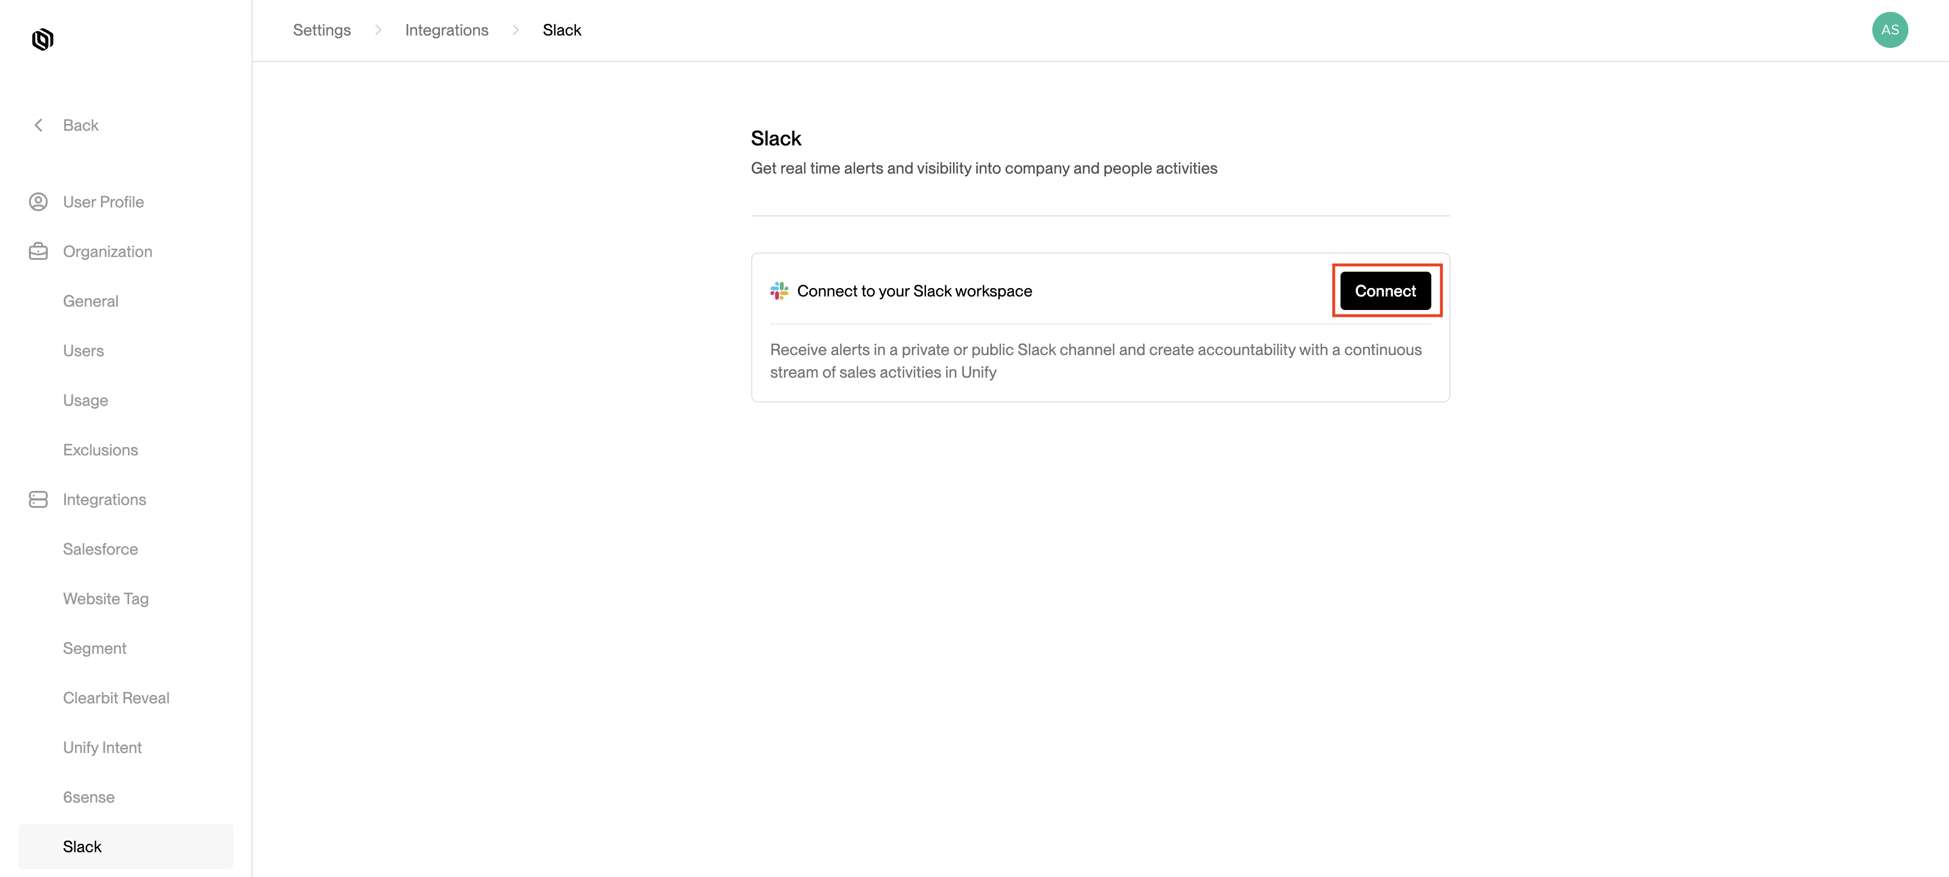Viewport: 1949px width, 877px height.
Task: Click the Organization briefcase icon
Action: pyautogui.click(x=38, y=251)
